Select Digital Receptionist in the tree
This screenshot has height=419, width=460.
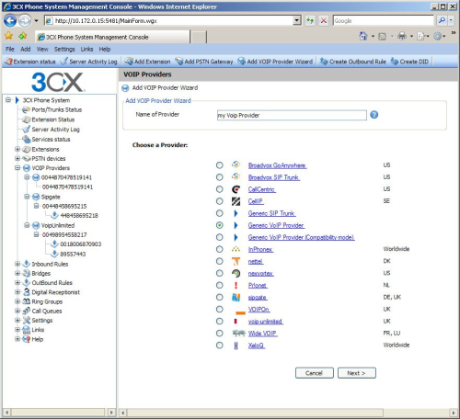pyautogui.click(x=55, y=292)
